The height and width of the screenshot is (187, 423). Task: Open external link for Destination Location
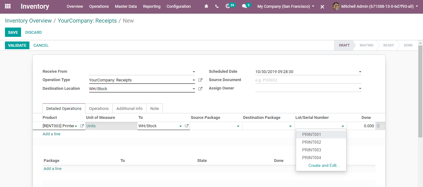click(200, 89)
